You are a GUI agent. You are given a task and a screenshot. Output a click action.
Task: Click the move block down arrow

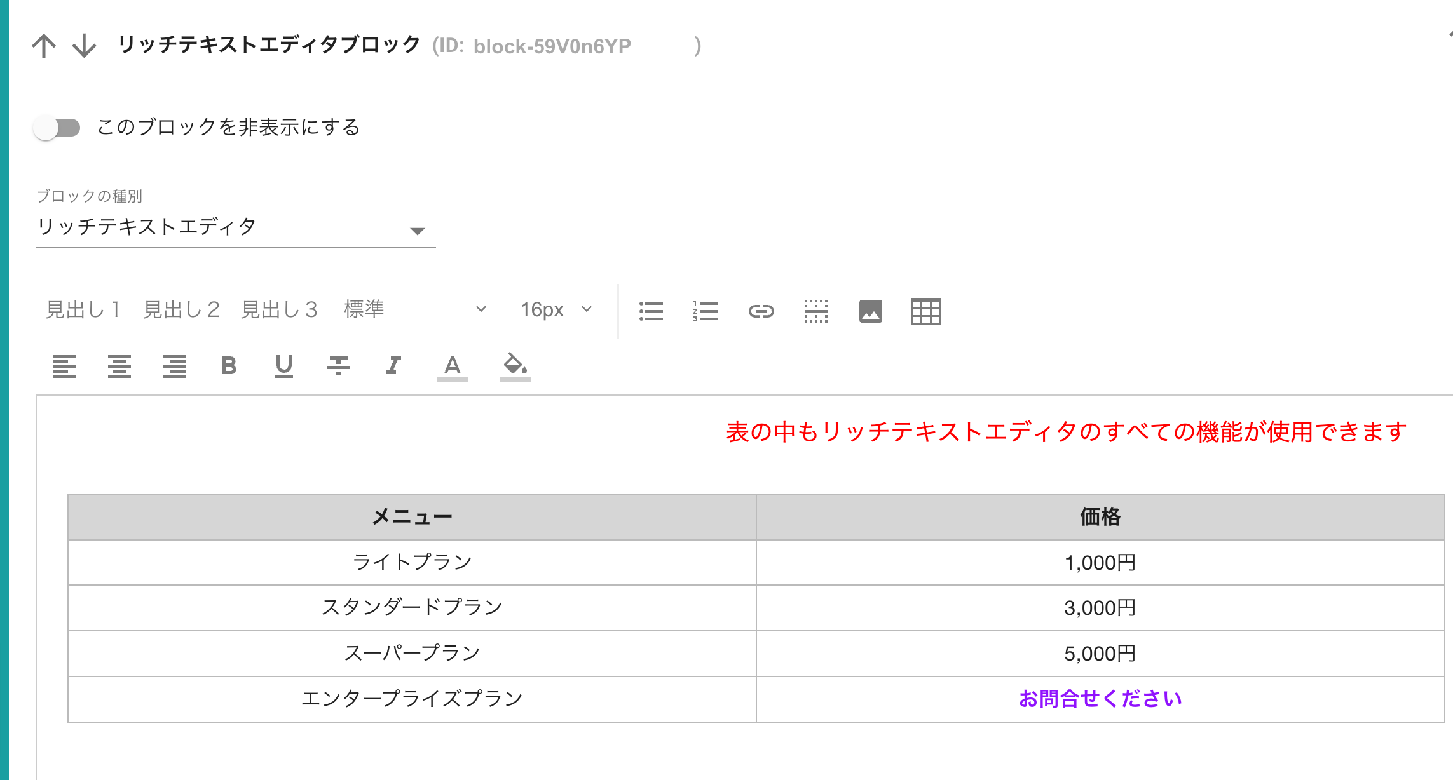pos(84,46)
